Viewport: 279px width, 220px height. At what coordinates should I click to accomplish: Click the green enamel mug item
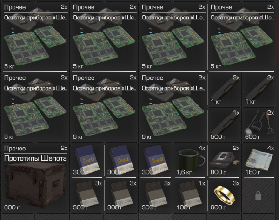190,161
